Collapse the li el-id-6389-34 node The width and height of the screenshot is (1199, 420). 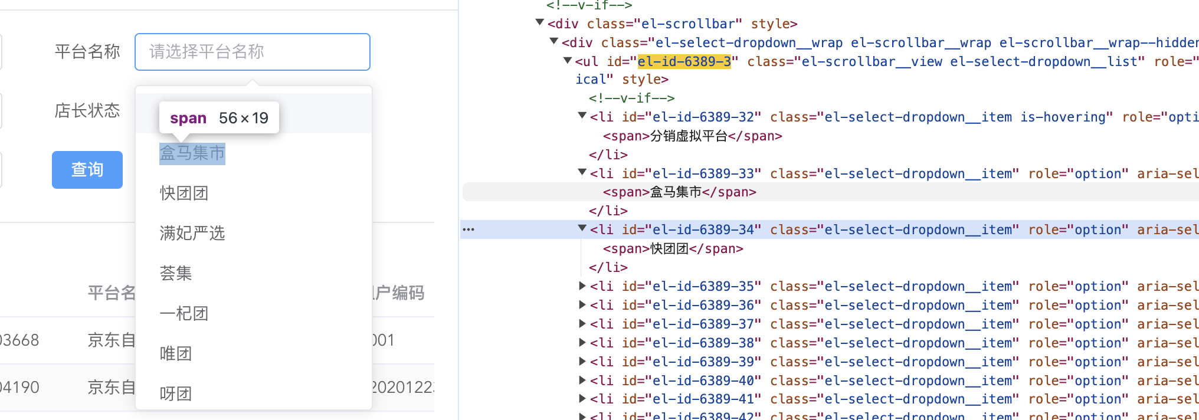(582, 228)
